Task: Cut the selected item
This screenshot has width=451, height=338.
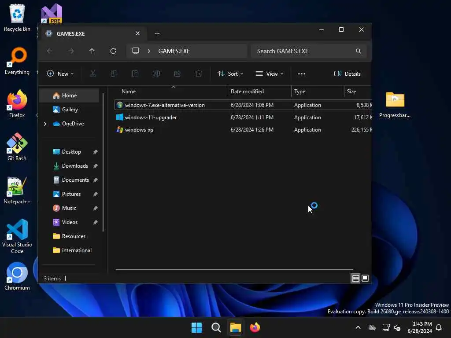Action: (x=92, y=73)
